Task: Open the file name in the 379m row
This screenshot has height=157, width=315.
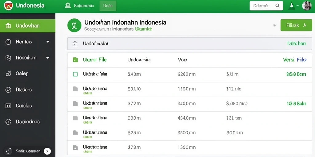Action: pos(95,147)
